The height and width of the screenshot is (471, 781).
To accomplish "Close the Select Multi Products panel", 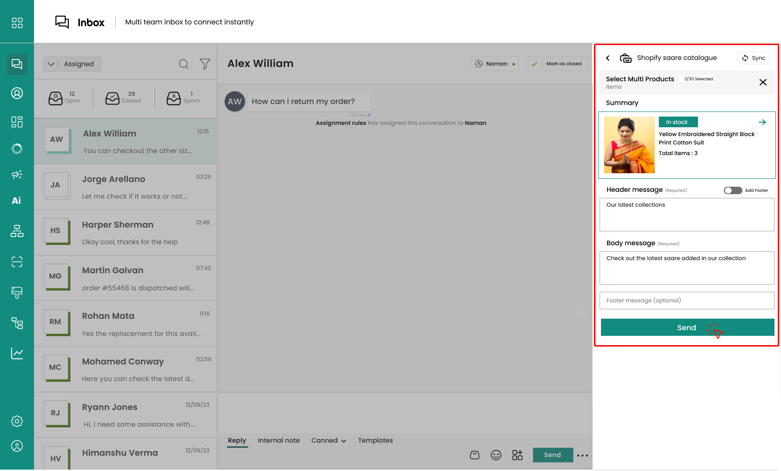I will (x=763, y=82).
